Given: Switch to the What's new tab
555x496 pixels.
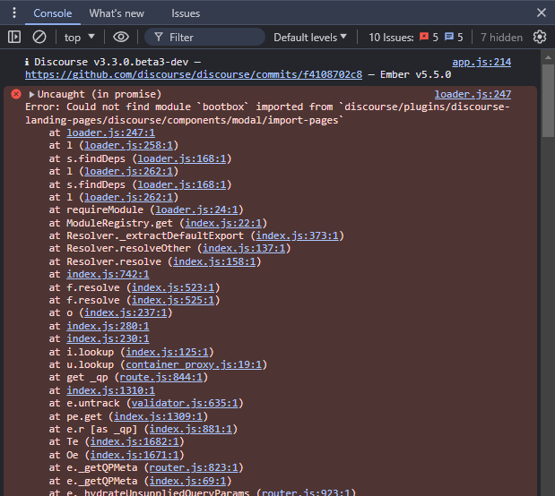Looking at the screenshot, I should 117,13.
